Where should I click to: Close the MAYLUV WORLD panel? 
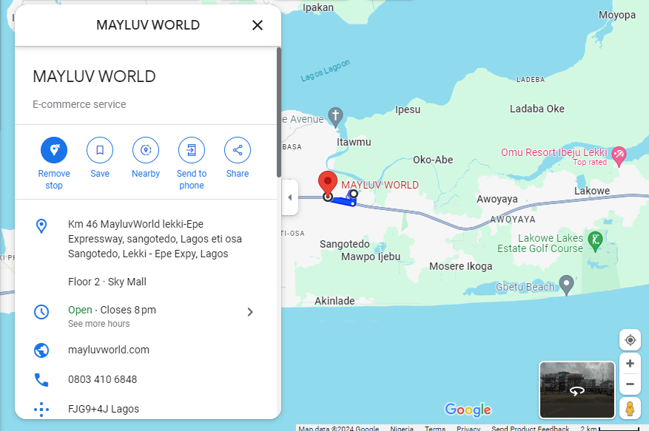click(258, 25)
